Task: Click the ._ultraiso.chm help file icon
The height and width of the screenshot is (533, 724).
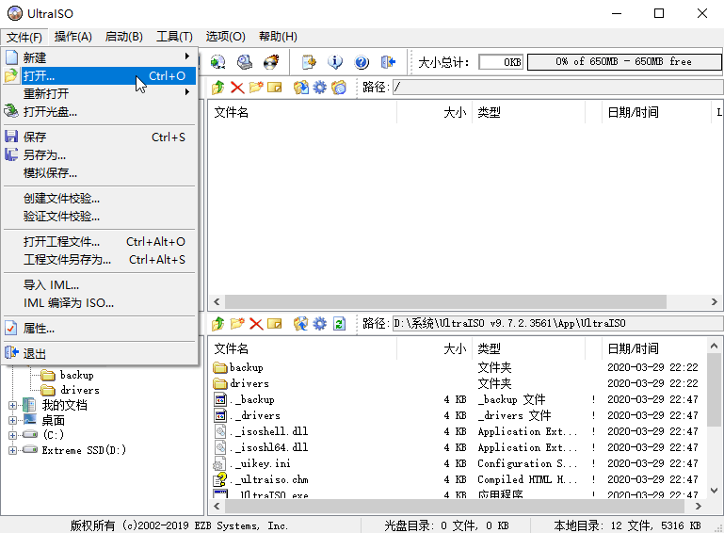Action: tap(220, 479)
